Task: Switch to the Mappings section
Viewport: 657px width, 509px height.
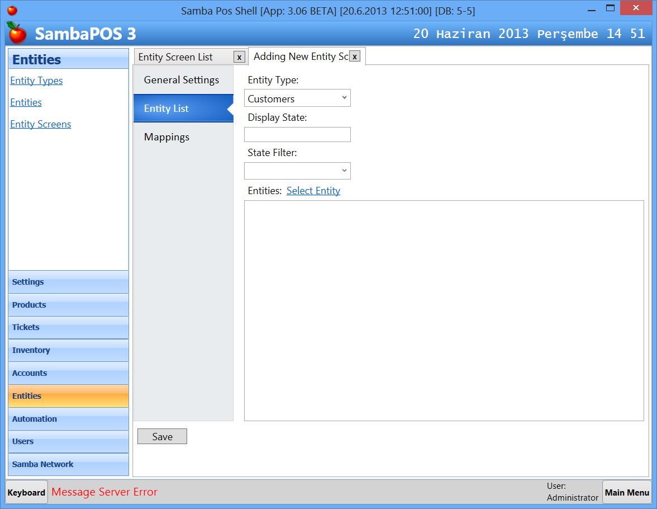Action: click(x=166, y=136)
